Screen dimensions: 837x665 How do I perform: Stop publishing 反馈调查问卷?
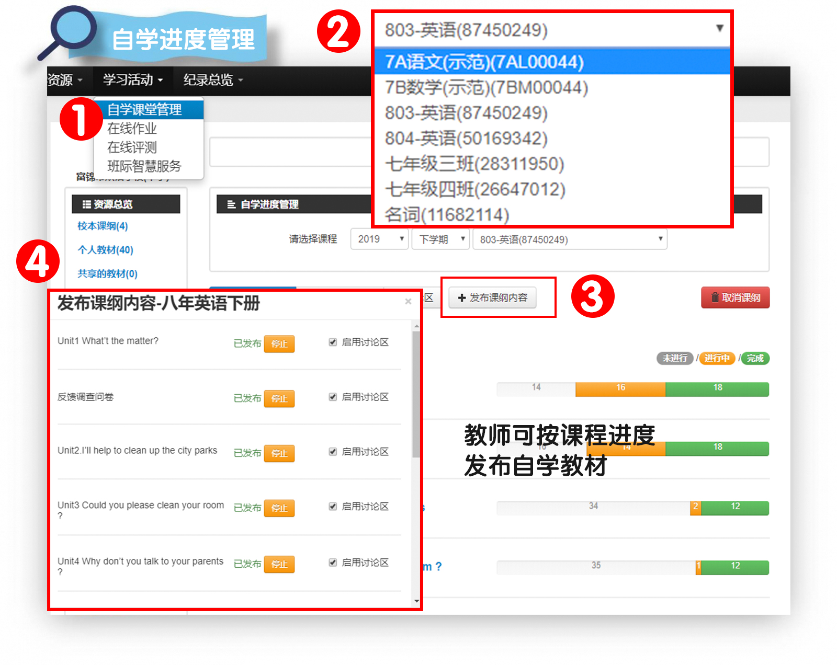[x=279, y=398]
